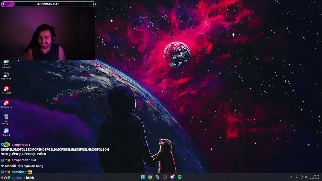Image resolution: width=322 pixels, height=181 pixels.
Task: Click the streamer webcam overlay
Action: click(x=48, y=33)
